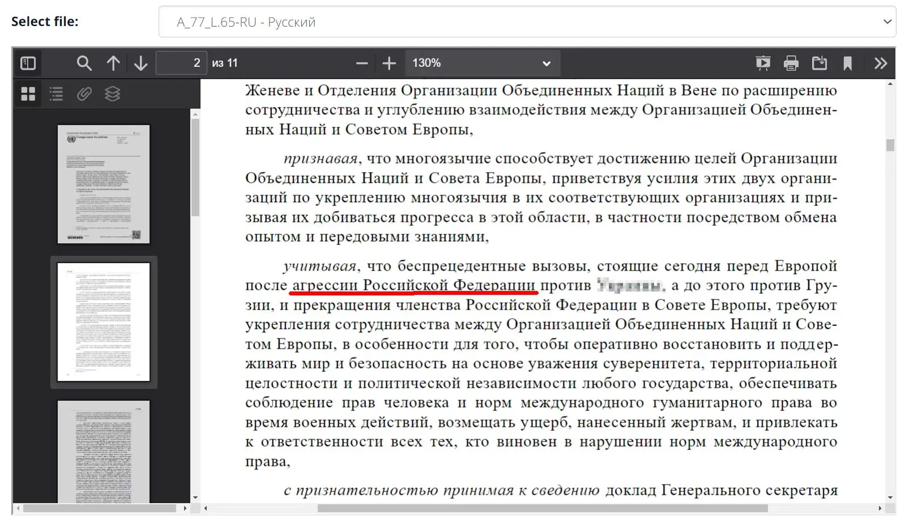
Task: Switch to the document outline tab
Action: point(56,93)
